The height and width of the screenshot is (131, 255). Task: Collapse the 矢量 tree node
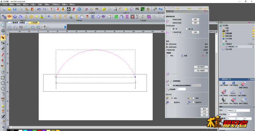coord(221,28)
